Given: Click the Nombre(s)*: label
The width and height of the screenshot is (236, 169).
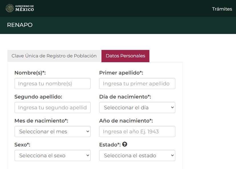Looking at the screenshot, I should point(30,73).
